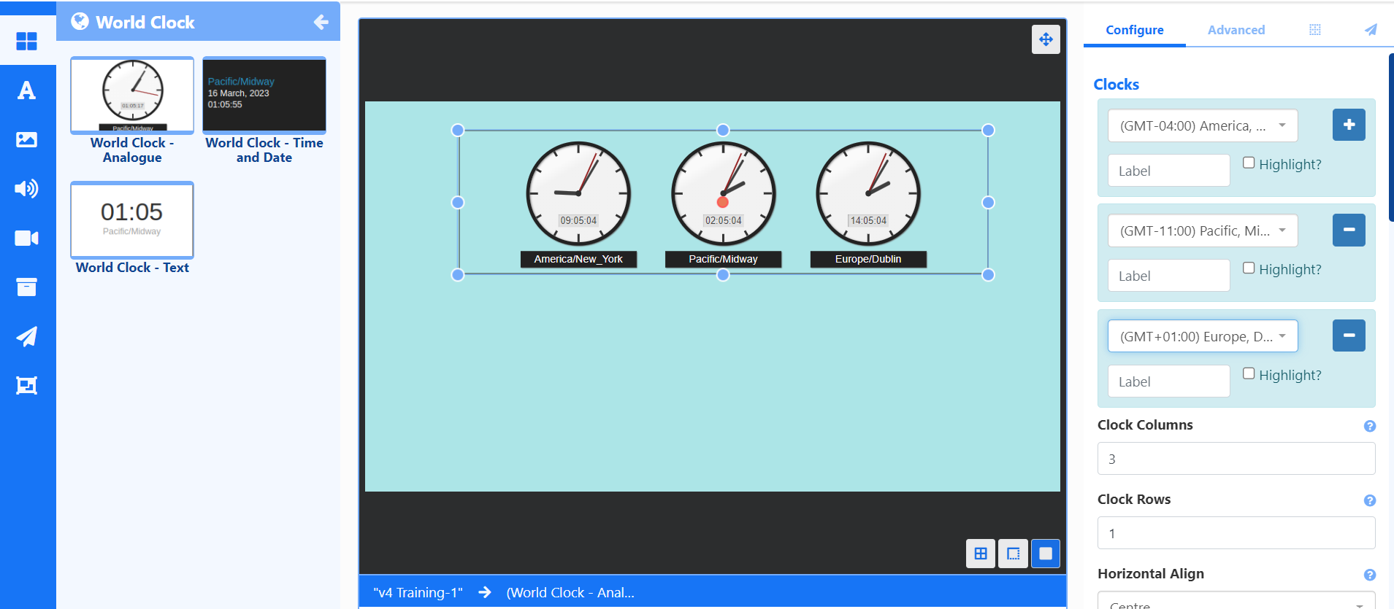Remove the Pacific Midway clock with minus button
1394x609 pixels.
tap(1349, 230)
